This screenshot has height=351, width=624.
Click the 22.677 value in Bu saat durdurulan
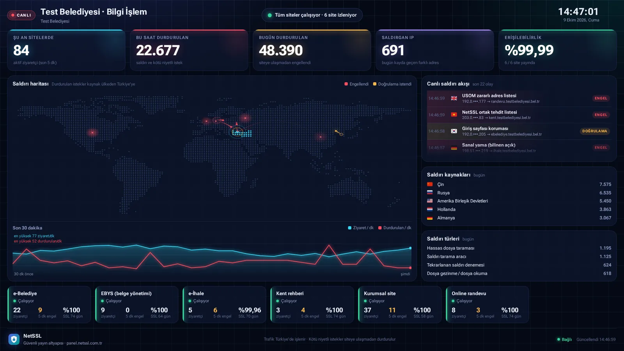point(158,50)
